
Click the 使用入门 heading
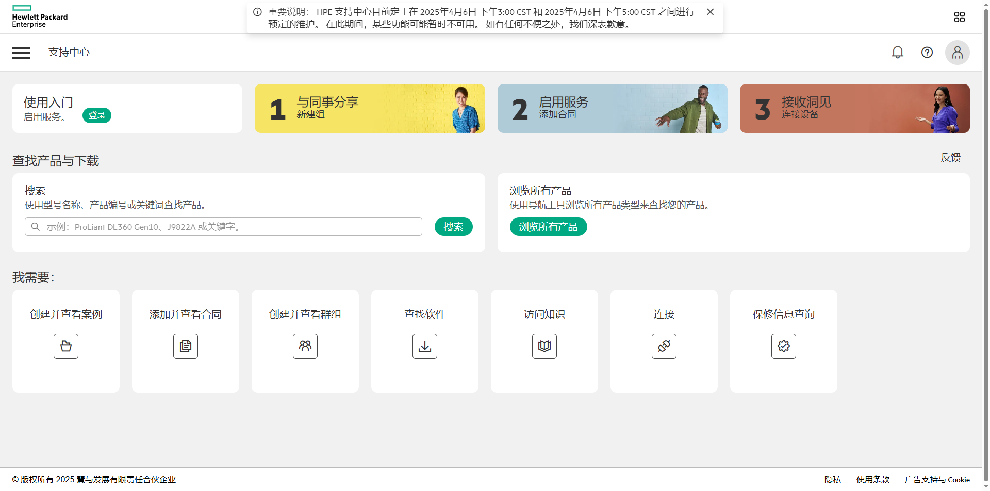pyautogui.click(x=48, y=103)
